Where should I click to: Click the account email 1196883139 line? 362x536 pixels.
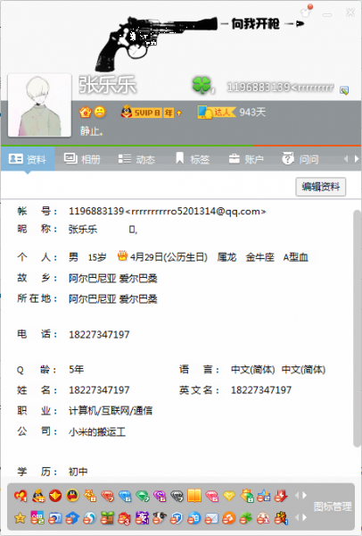tap(168, 211)
